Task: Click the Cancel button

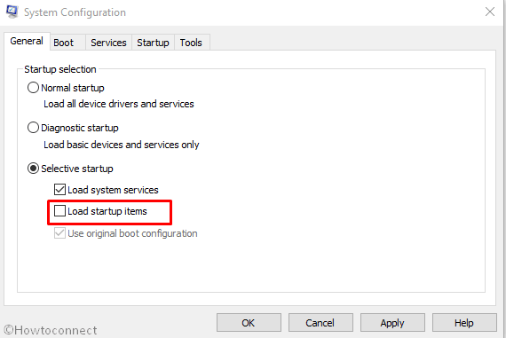Action: click(320, 323)
